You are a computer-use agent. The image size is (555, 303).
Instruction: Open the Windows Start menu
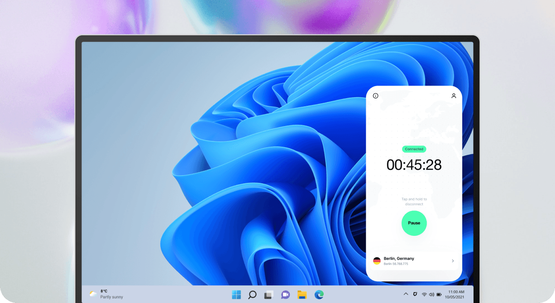[236, 294]
